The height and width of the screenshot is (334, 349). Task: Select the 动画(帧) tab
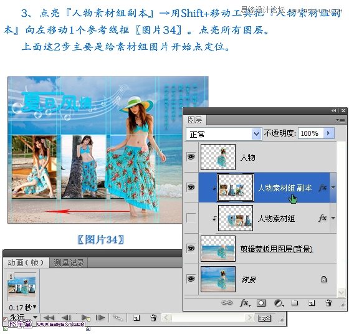click(26, 263)
